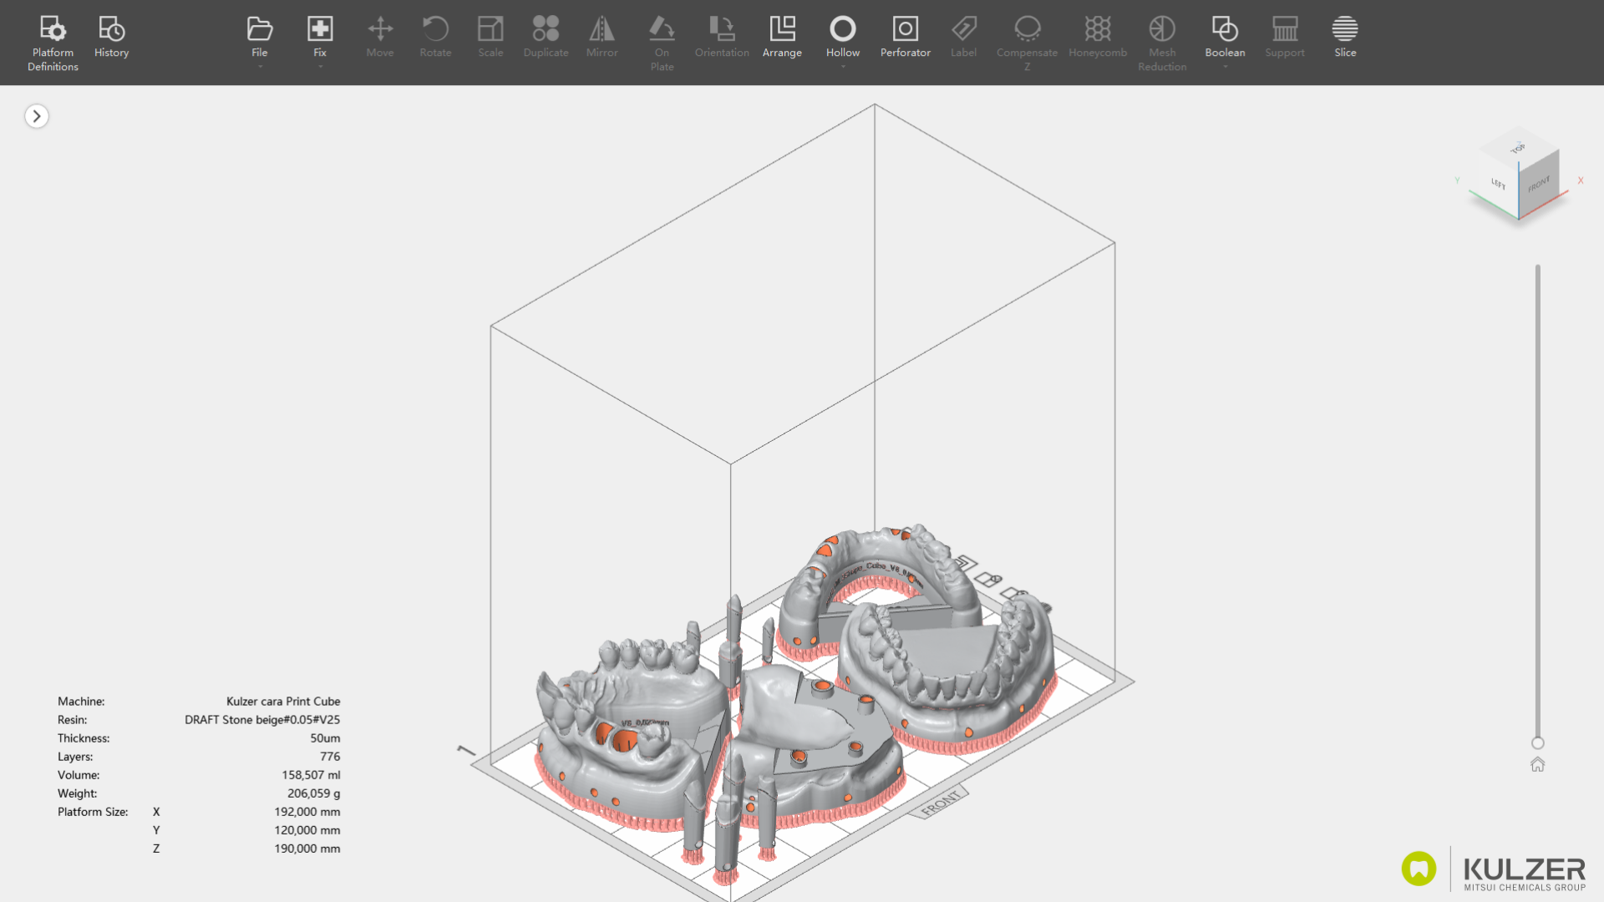
Task: Open the Boolean dropdown menu
Action: [1225, 67]
